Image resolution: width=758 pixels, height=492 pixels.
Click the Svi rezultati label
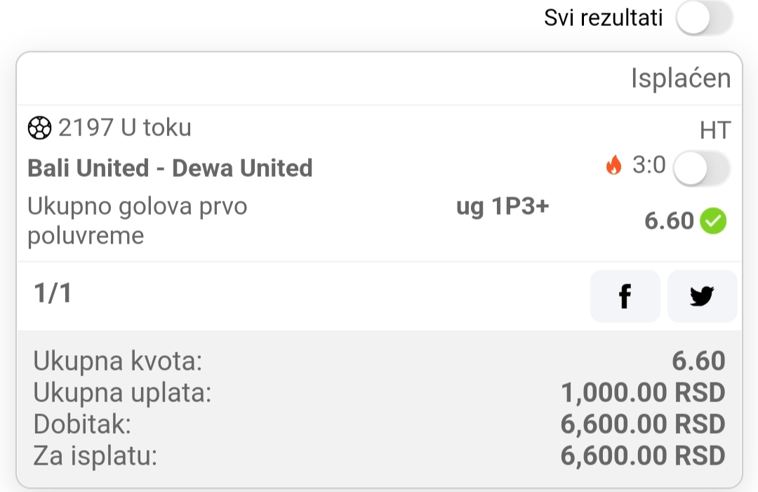coord(604,18)
